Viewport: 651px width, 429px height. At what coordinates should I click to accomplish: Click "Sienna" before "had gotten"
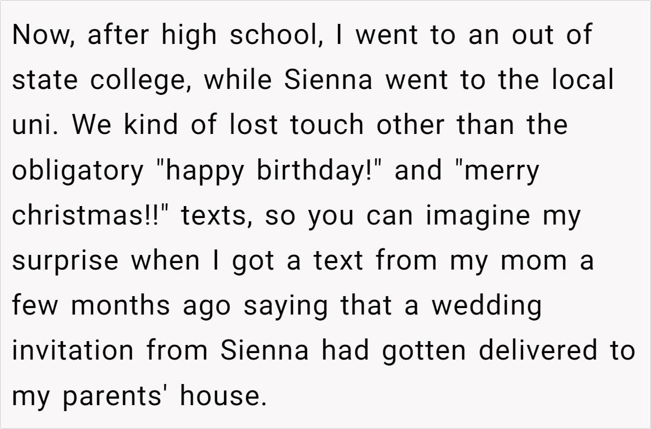coord(264,350)
